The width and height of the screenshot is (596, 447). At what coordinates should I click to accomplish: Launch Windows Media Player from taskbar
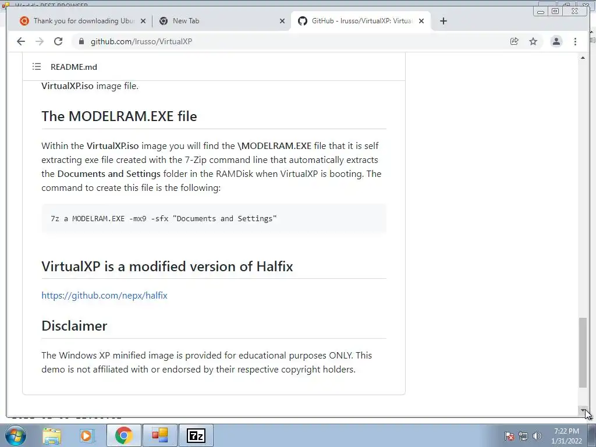coord(87,435)
